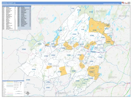Viewport: 132px width, 99px height.
Task: Select the ESSEX county label
Action: [112, 77]
